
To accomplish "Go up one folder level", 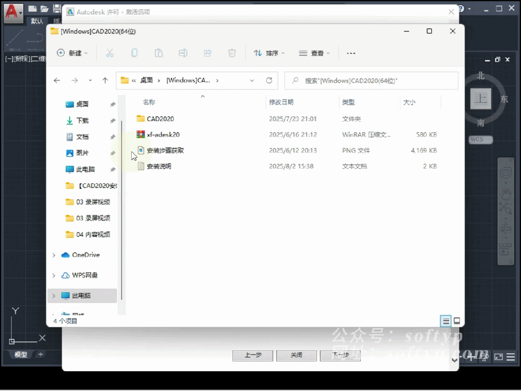I will point(105,81).
